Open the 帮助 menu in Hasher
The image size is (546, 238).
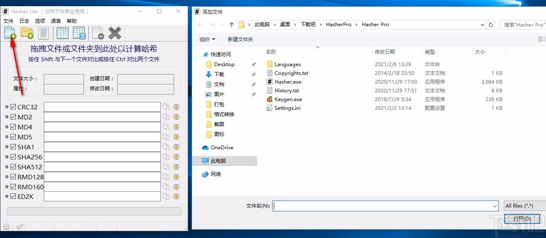tap(72, 21)
